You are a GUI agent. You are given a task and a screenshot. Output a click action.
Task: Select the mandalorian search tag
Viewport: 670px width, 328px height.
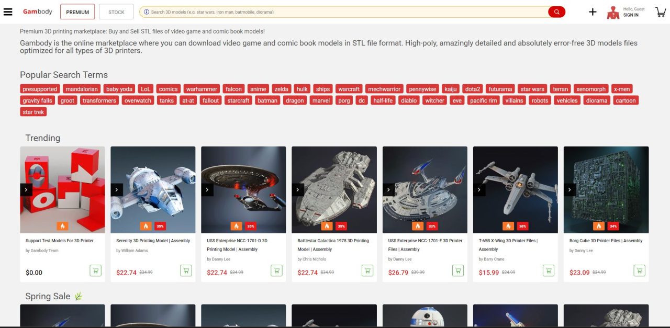(x=82, y=89)
